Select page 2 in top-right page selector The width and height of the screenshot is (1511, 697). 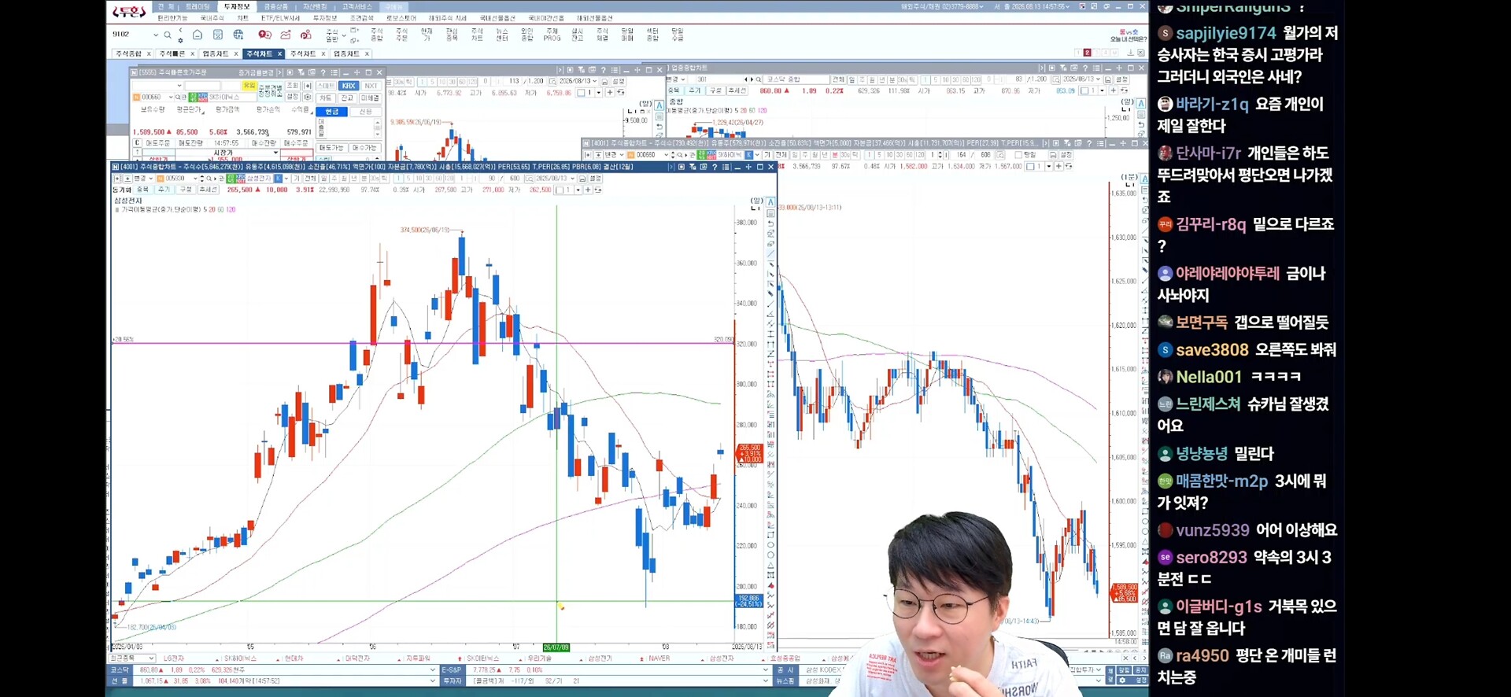pyautogui.click(x=1087, y=53)
